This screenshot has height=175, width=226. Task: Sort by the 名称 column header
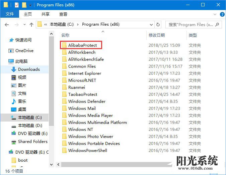(x=65, y=35)
